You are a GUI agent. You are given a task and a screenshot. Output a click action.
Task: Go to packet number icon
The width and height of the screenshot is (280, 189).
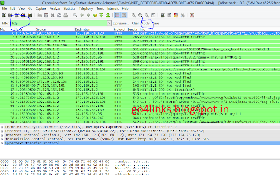[x=95, y=15]
